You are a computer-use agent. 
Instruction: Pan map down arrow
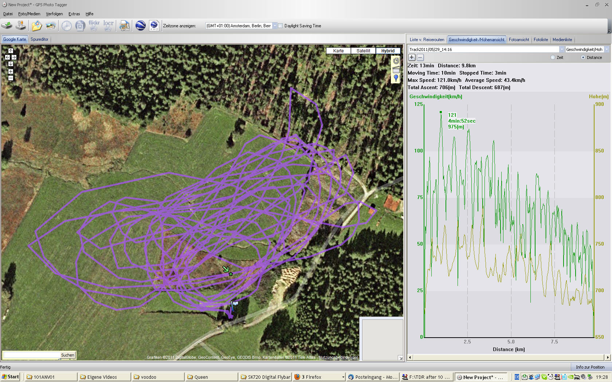pos(11,64)
